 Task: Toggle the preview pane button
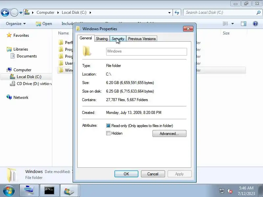pos(244,24)
